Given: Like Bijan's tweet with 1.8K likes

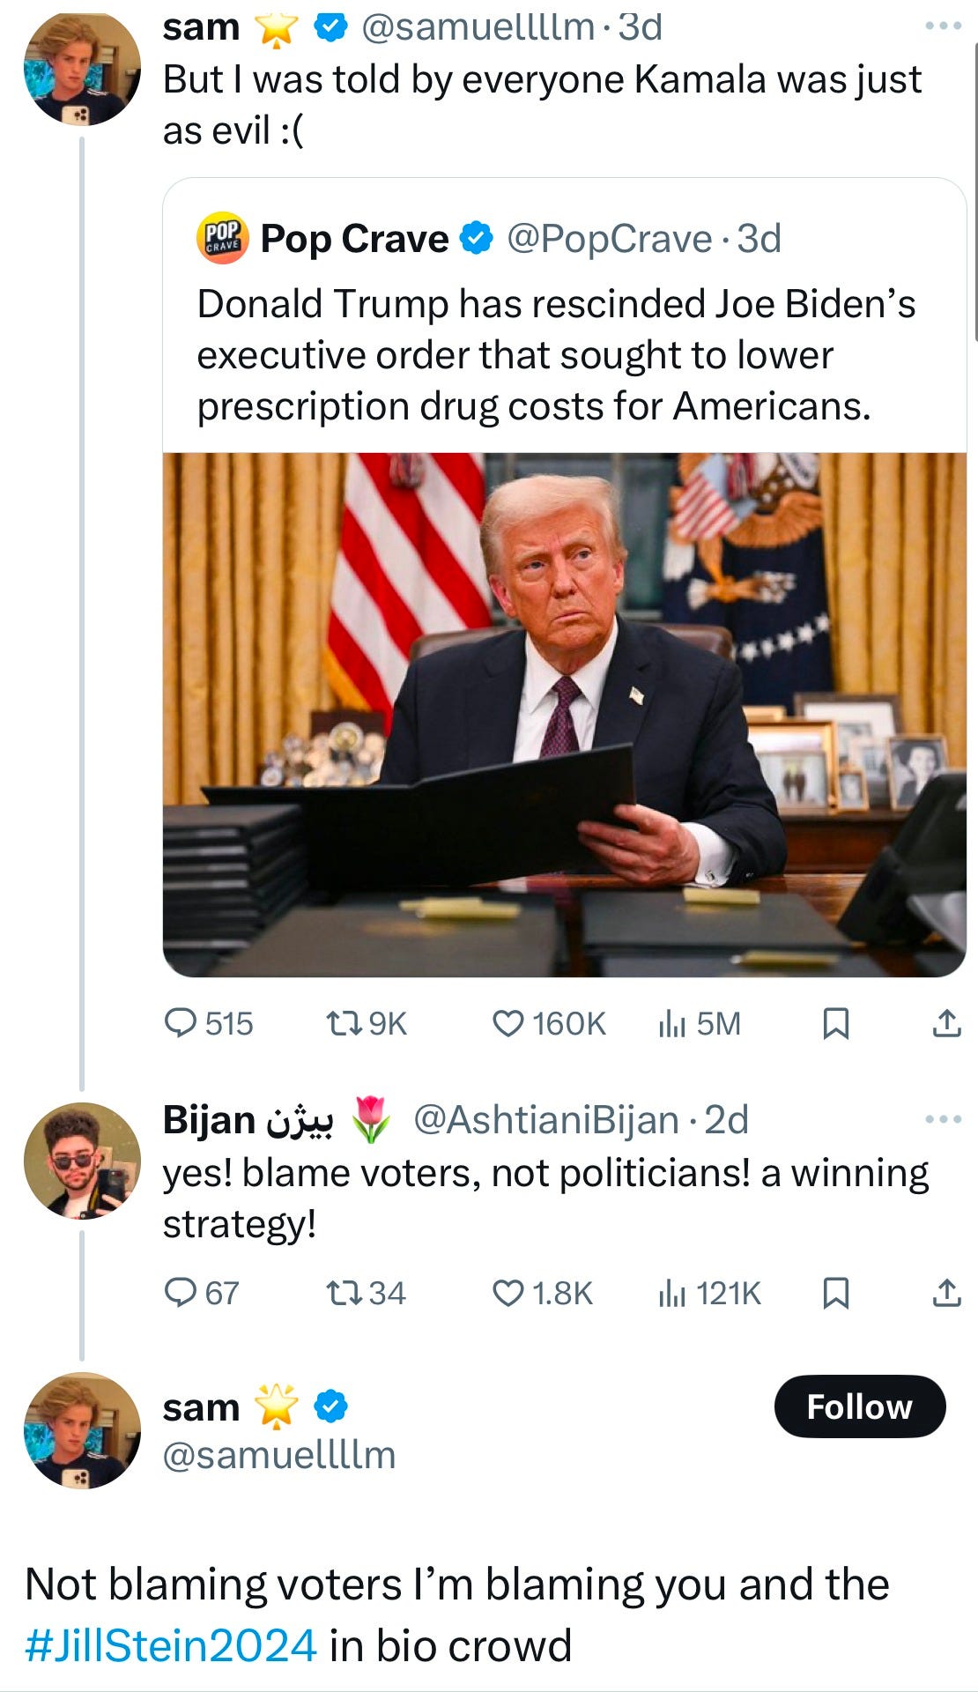Looking at the screenshot, I should pos(542,1293).
